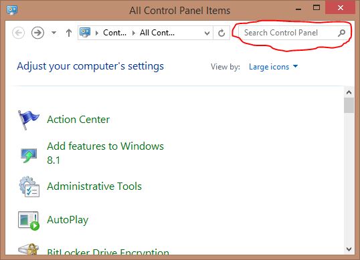Click the magnifier search icon

tap(342, 33)
